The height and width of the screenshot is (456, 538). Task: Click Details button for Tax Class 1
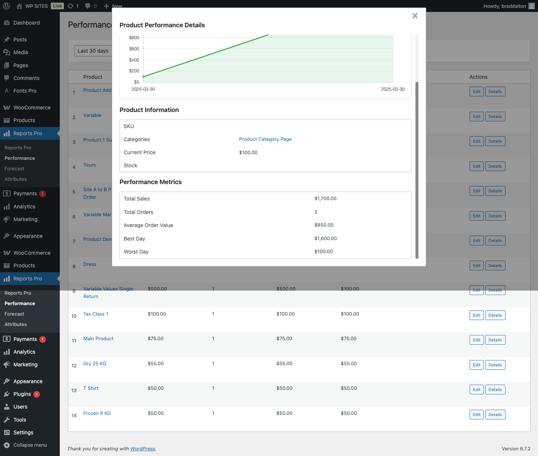tap(495, 315)
